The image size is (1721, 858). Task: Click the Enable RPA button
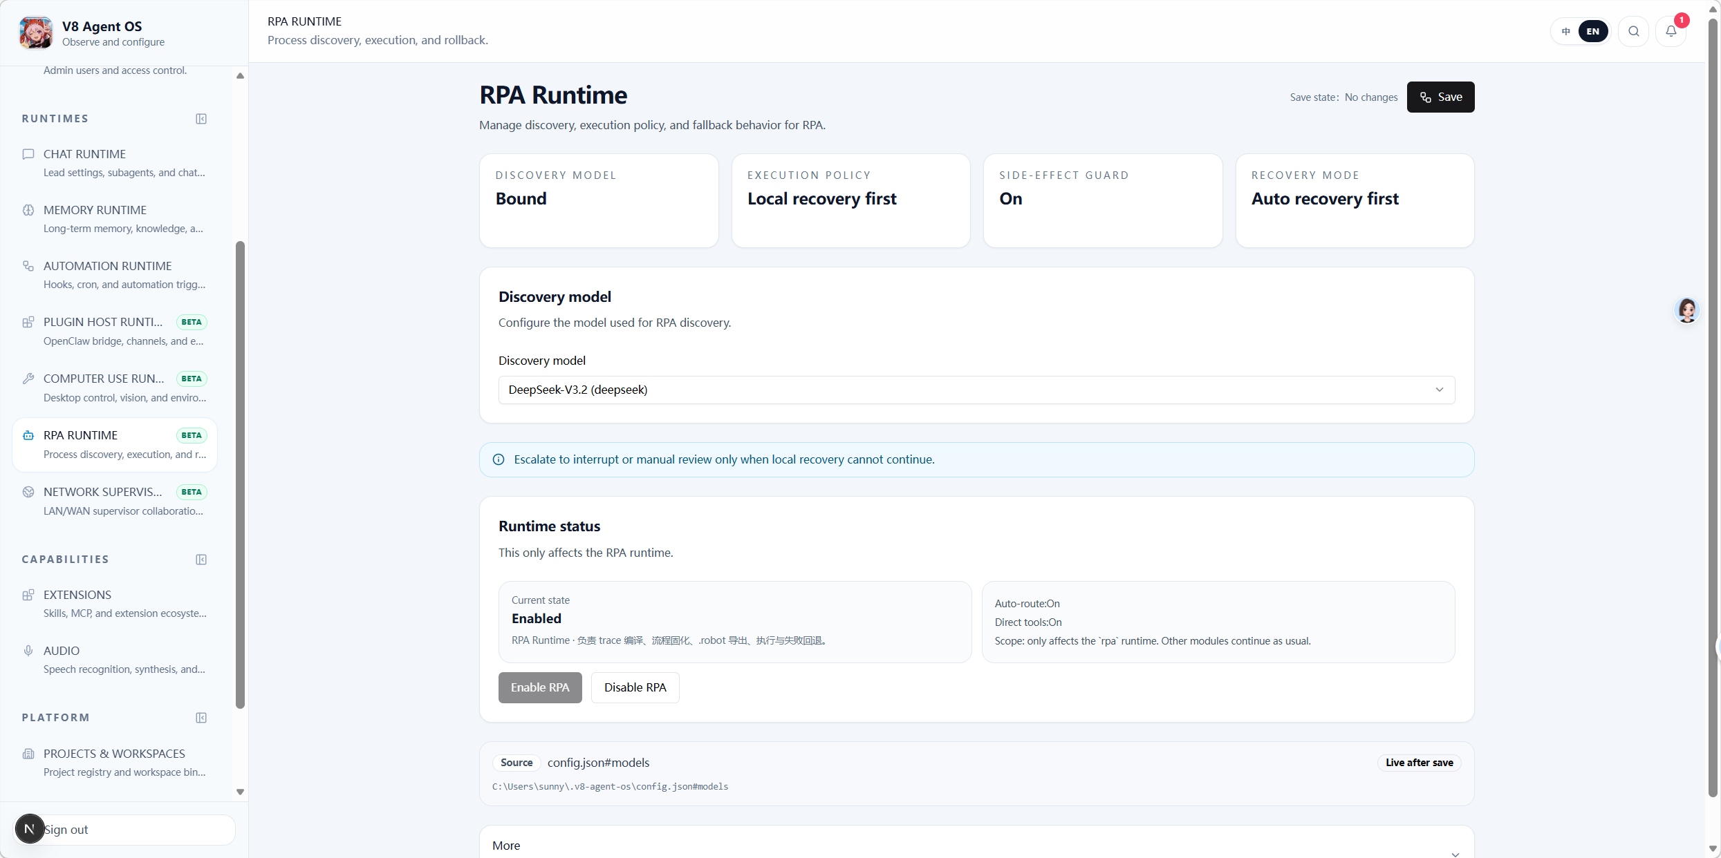point(539,687)
